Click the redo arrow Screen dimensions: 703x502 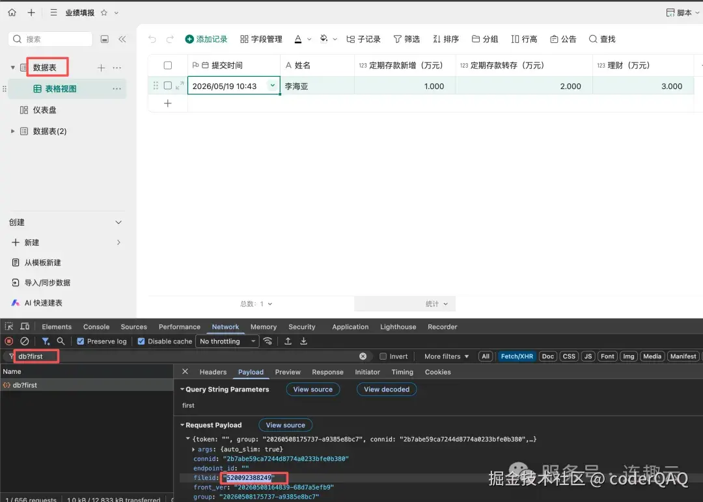click(169, 39)
